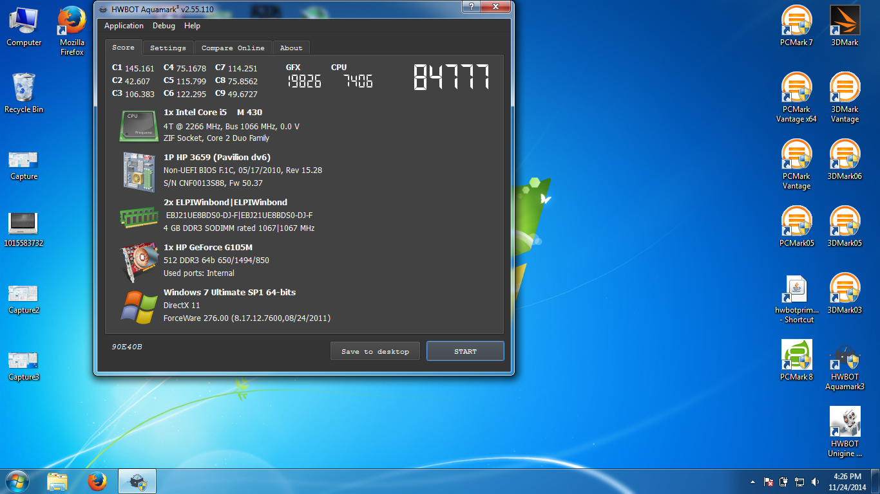The height and width of the screenshot is (494, 880).
Task: Select the 3DMark06 desktop shortcut
Action: pyautogui.click(x=845, y=160)
